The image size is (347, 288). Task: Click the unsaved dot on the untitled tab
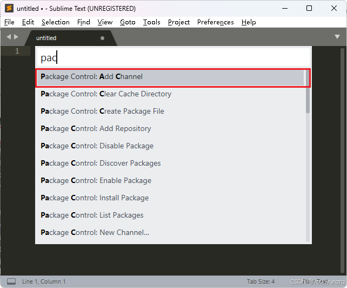pyautogui.click(x=102, y=38)
